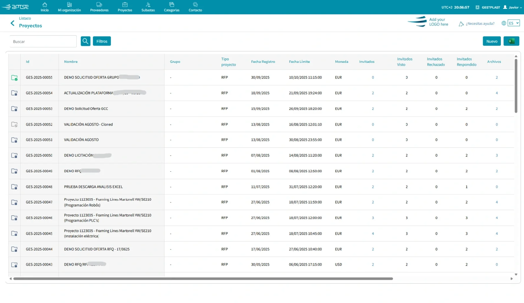
Task: Open the Subastas auctions section
Action: 148,7
